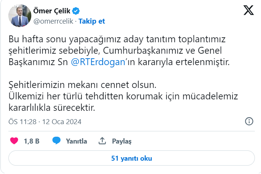261x174 pixels.
Task: Follow the account via Takip et
Action: (92, 21)
